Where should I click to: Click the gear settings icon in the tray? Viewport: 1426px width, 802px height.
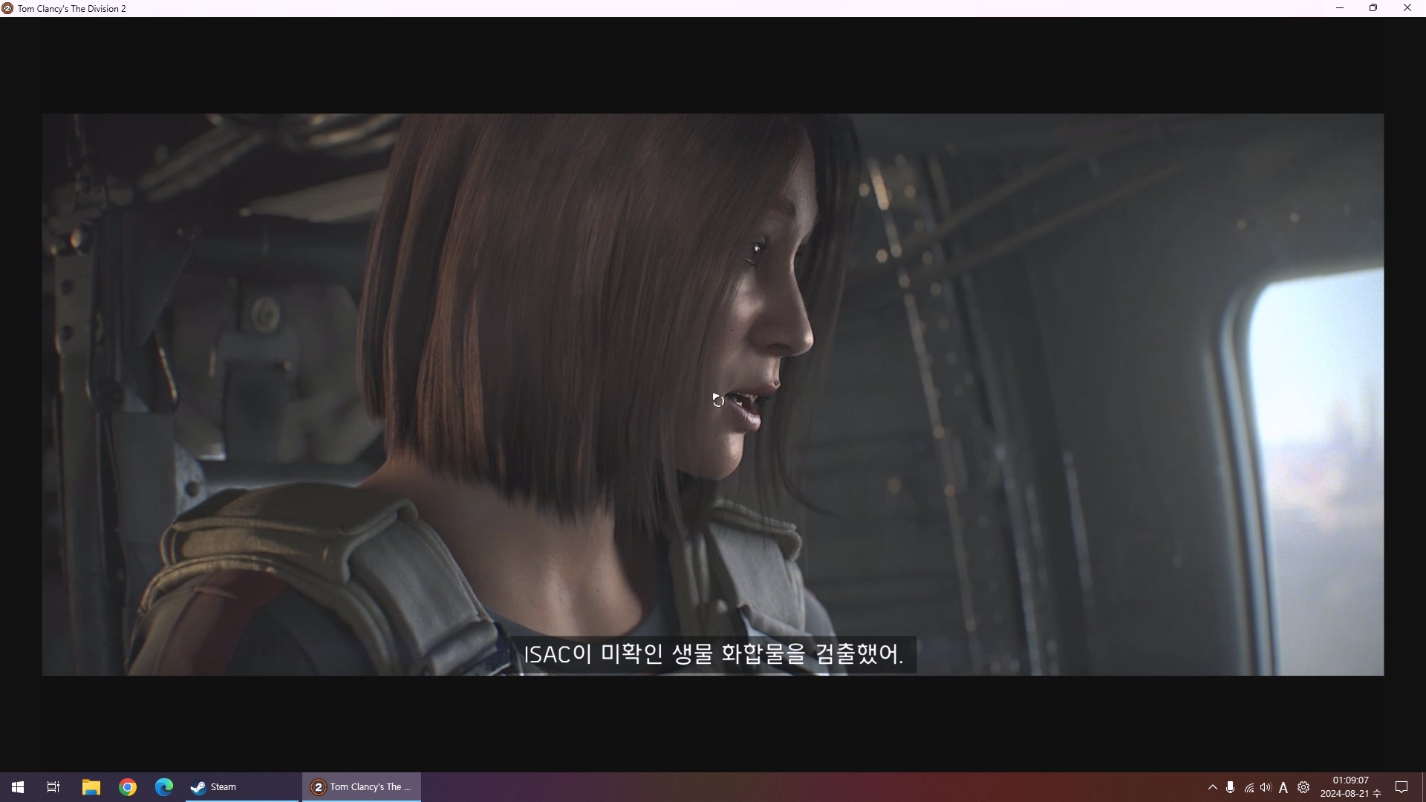(x=1303, y=787)
